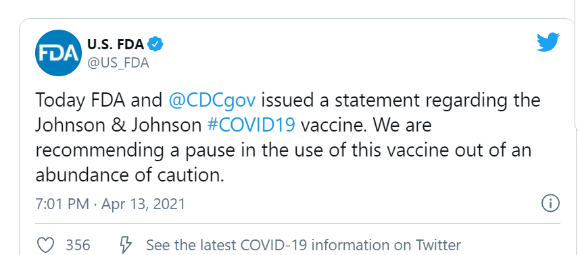Open Twitter via the bird logo
The width and height of the screenshot is (578, 255).
548,42
